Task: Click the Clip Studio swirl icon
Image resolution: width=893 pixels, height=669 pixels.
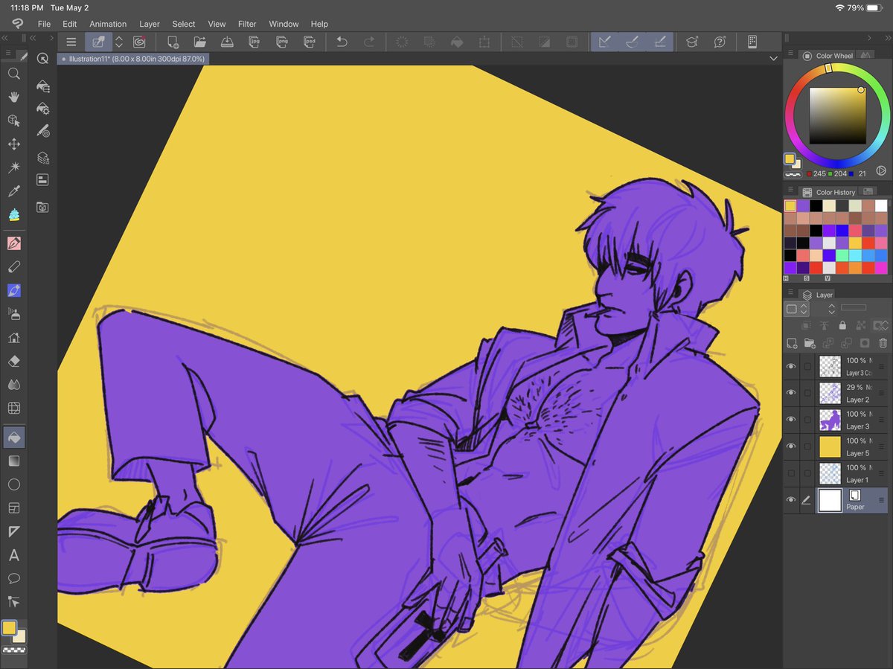Action: point(17,24)
